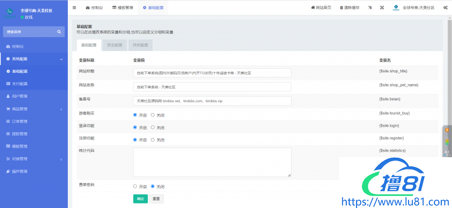Click the user icon beside 用户管理
The height and width of the screenshot is (208, 452).
click(8, 96)
